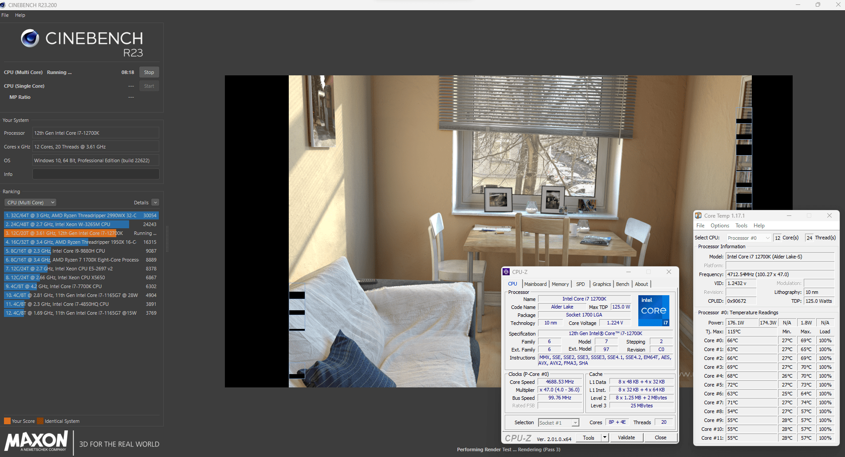Open the Cinebench Help menu
This screenshot has height=457, width=845.
tap(20, 15)
